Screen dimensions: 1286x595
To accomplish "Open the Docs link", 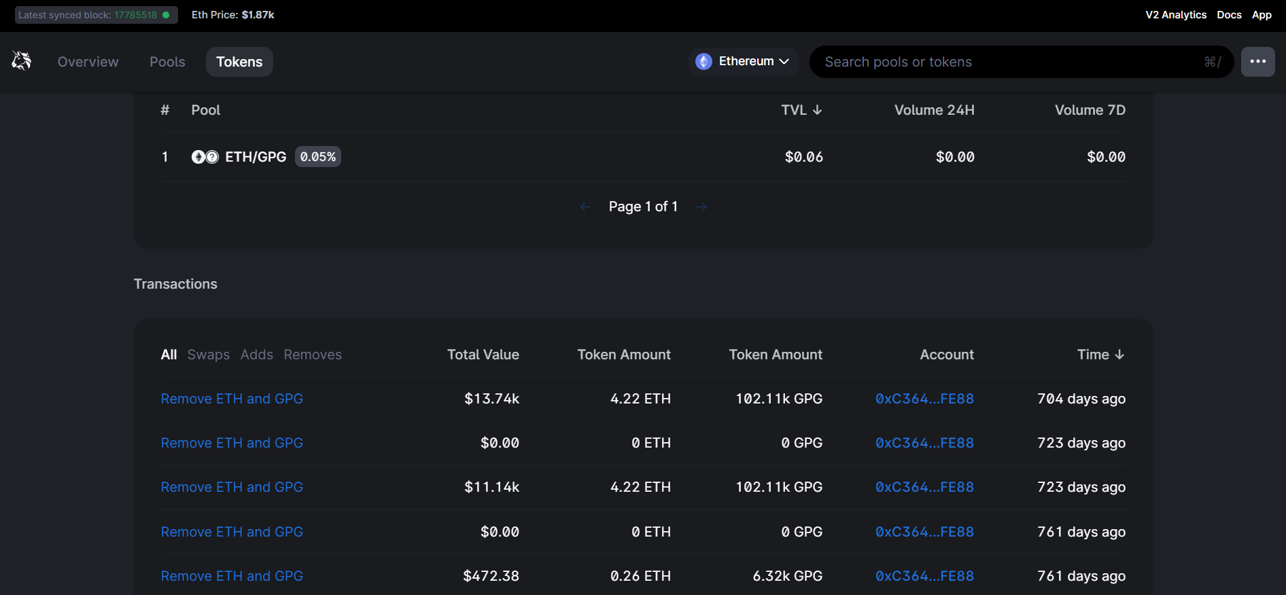I will (1228, 15).
